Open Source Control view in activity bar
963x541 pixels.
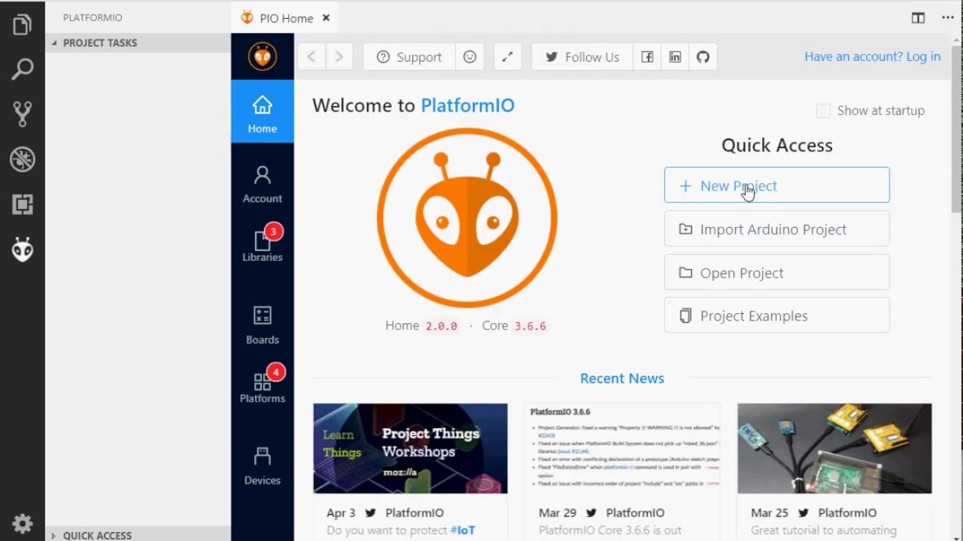(23, 114)
